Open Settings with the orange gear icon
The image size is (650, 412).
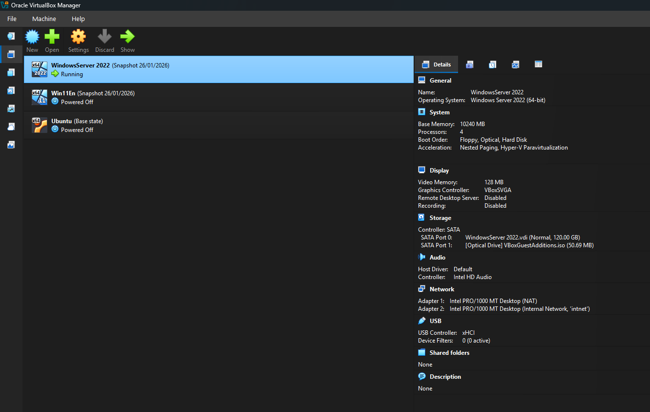[78, 37]
